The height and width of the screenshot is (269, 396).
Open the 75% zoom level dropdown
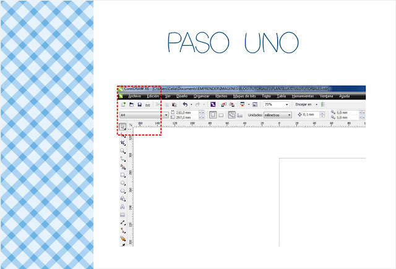coord(286,104)
